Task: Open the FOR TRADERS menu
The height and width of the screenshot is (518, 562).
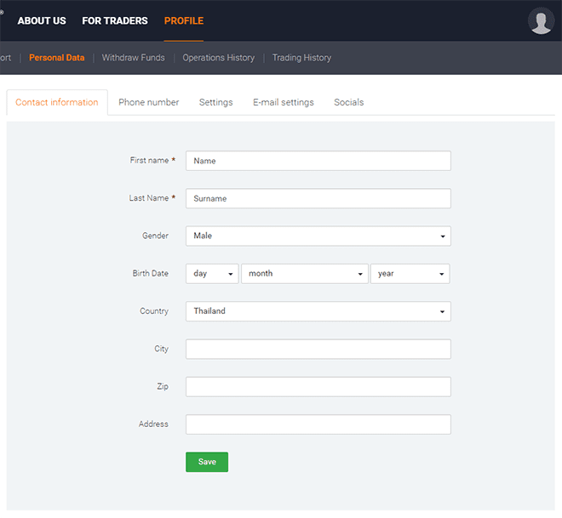Action: [x=115, y=20]
